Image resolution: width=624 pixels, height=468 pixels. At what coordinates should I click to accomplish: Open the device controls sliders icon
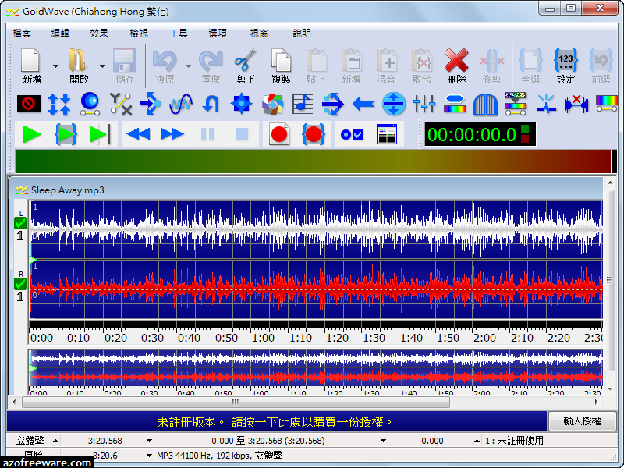tap(424, 104)
